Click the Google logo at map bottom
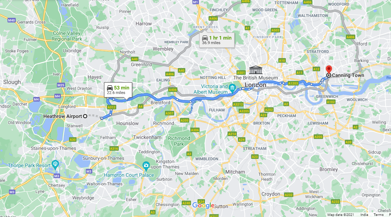The image size is (391, 217). click(x=203, y=205)
